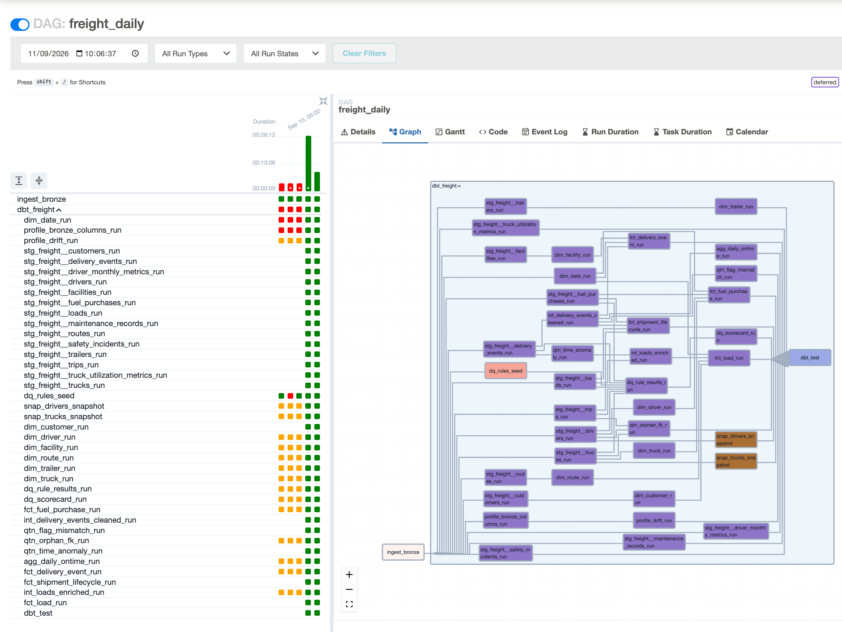Click the fct_load_run graph node
This screenshot has width=842, height=632.
[729, 358]
